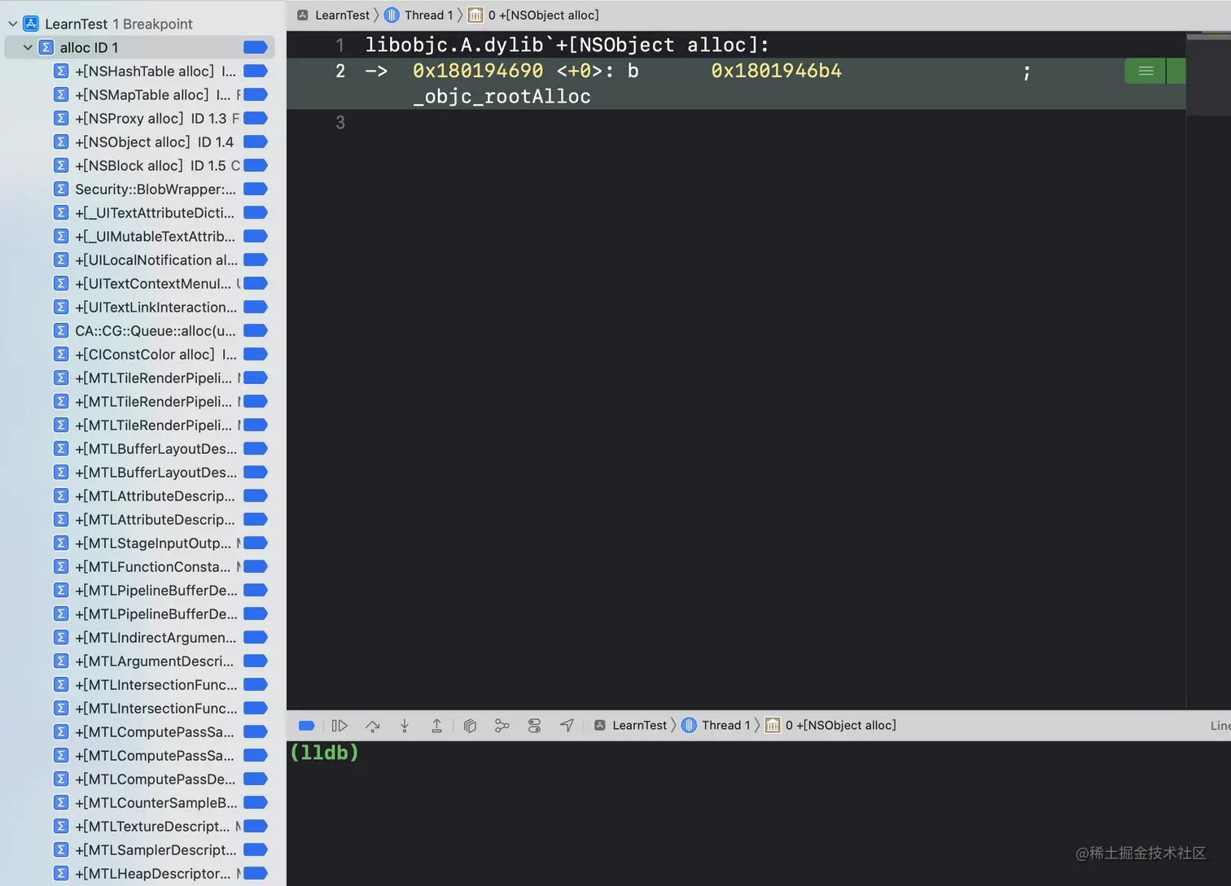Click the symbolic icon of CA::CG::Queue::alloc

pyautogui.click(x=61, y=330)
